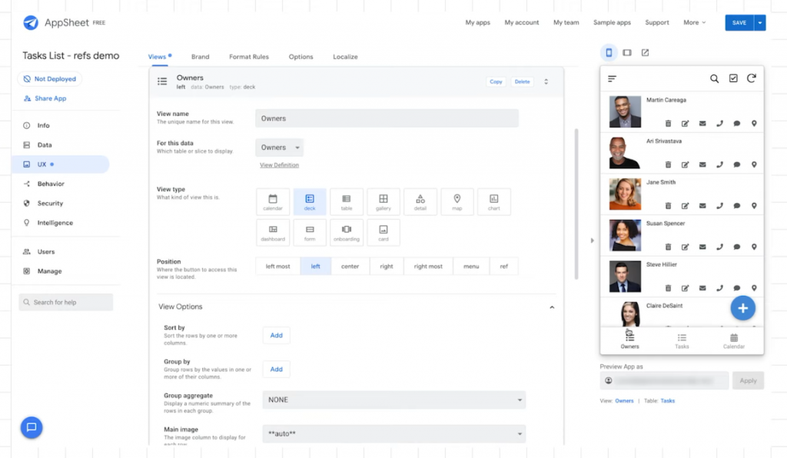This screenshot has height=458, width=787.
Task: Click phone call icon for Jane Smith
Action: [719, 206]
